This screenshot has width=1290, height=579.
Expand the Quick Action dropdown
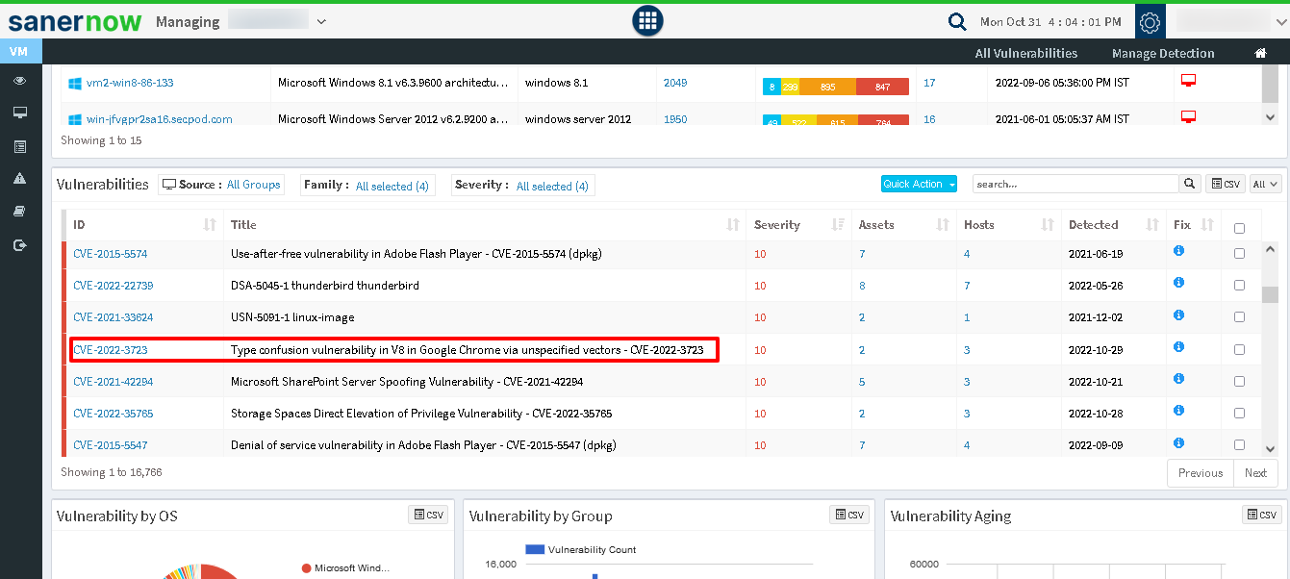[x=919, y=184]
